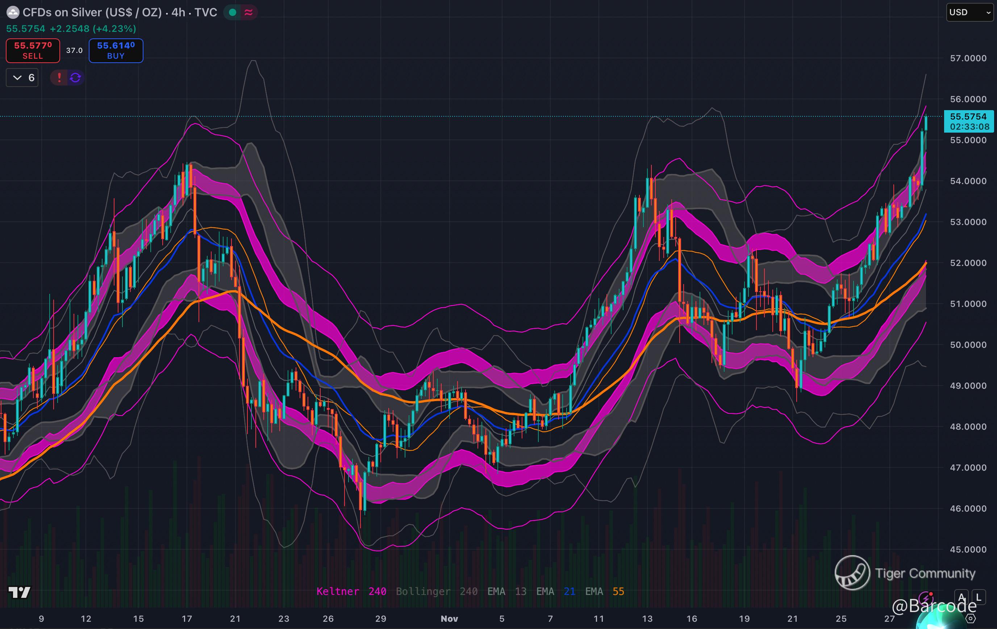Toggle the A auto scale button
The image size is (997, 629).
[961, 597]
